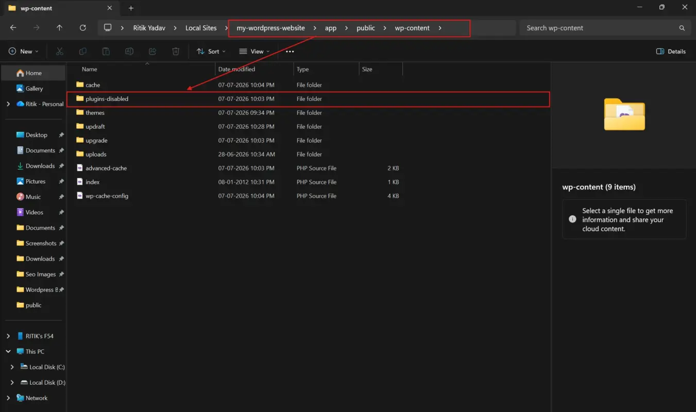
Task: Open pinned Desktop folder in sidebar
Action: (36, 135)
